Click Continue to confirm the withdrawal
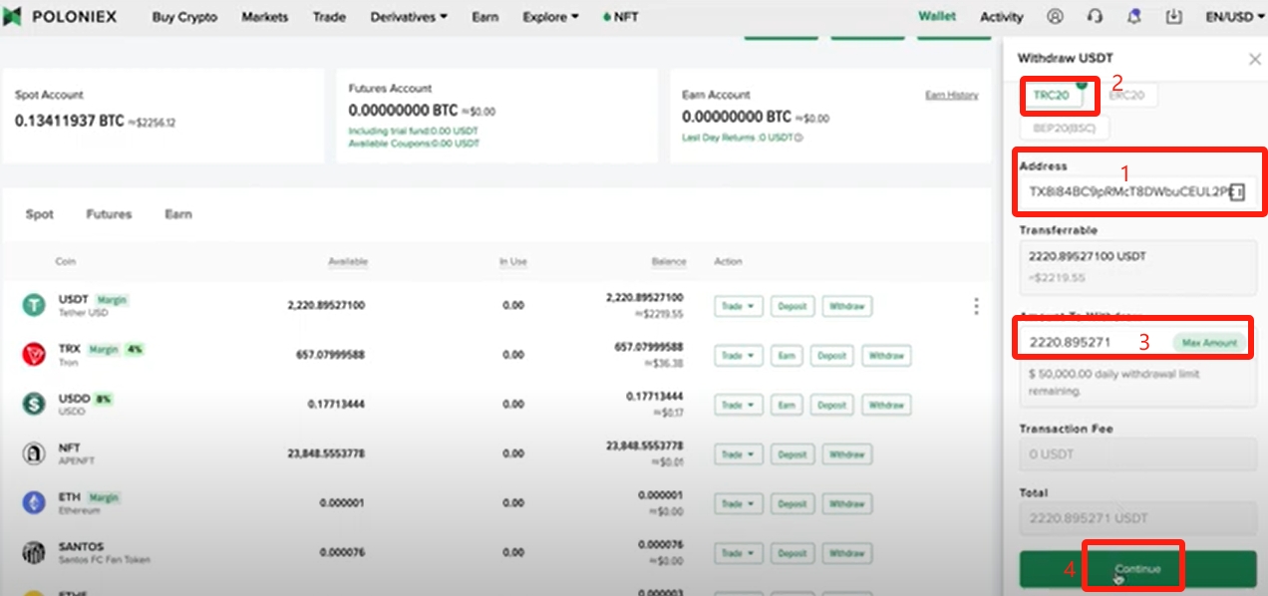1268x596 pixels. click(1137, 569)
